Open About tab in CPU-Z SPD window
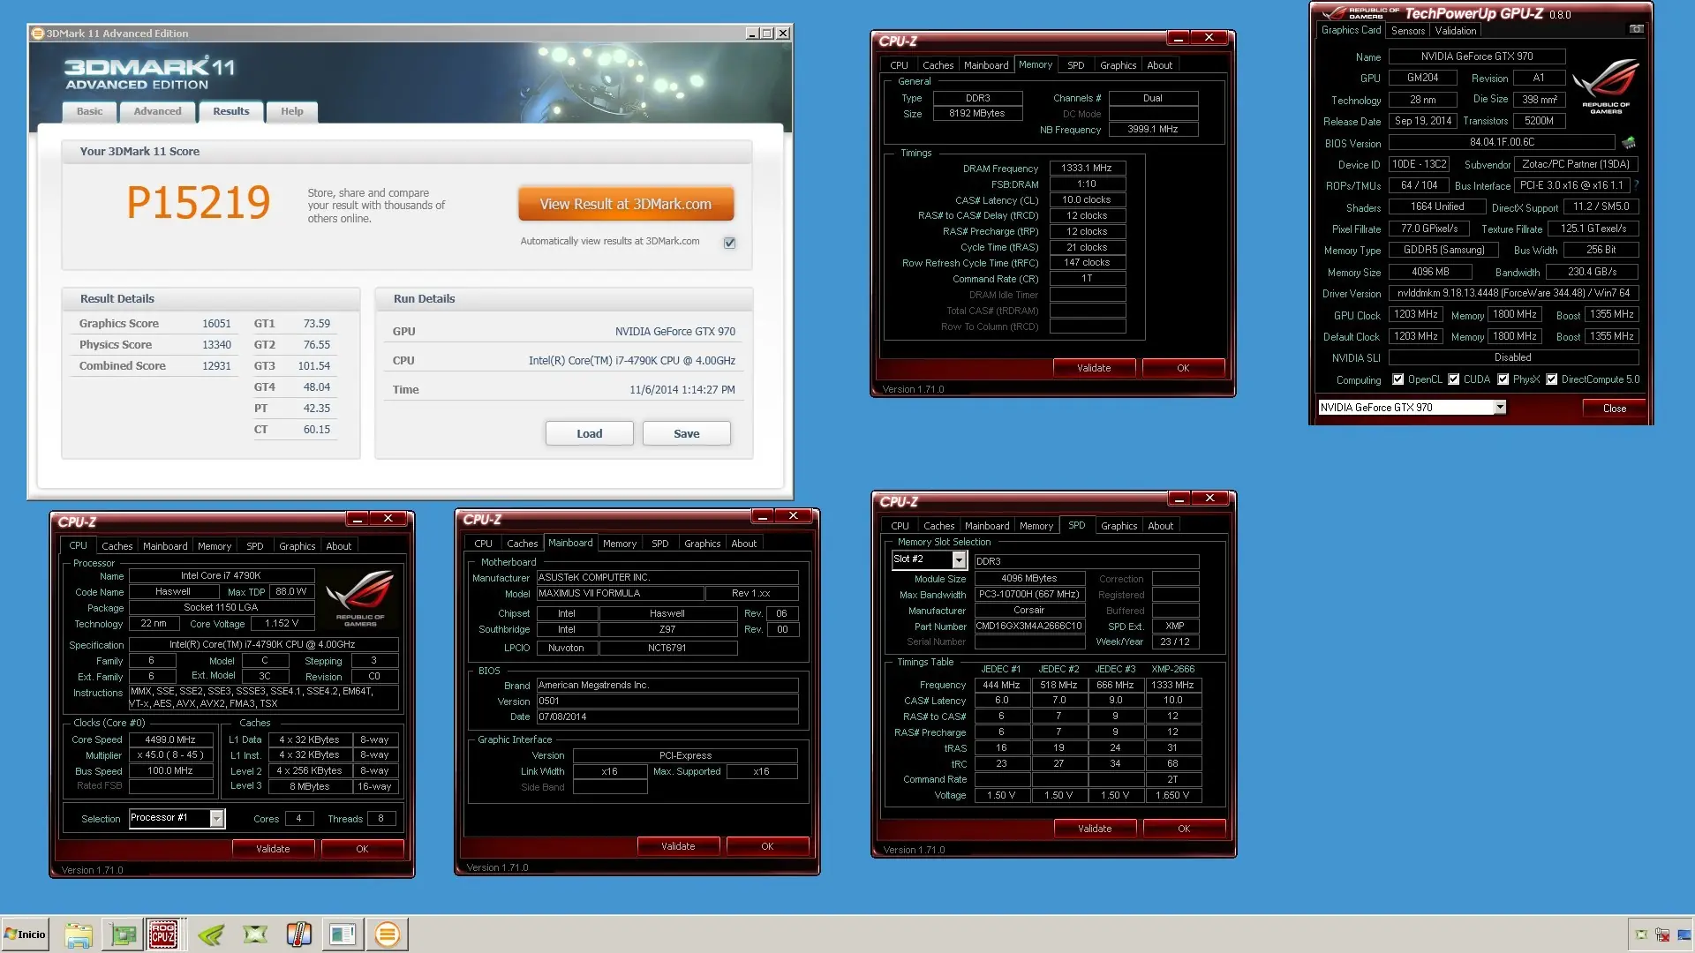 [x=1160, y=526]
